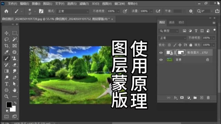Open the layer fill dropdown arrow

coord(214,45)
